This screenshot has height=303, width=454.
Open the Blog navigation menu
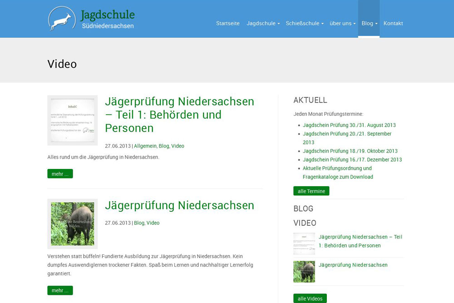point(369,23)
